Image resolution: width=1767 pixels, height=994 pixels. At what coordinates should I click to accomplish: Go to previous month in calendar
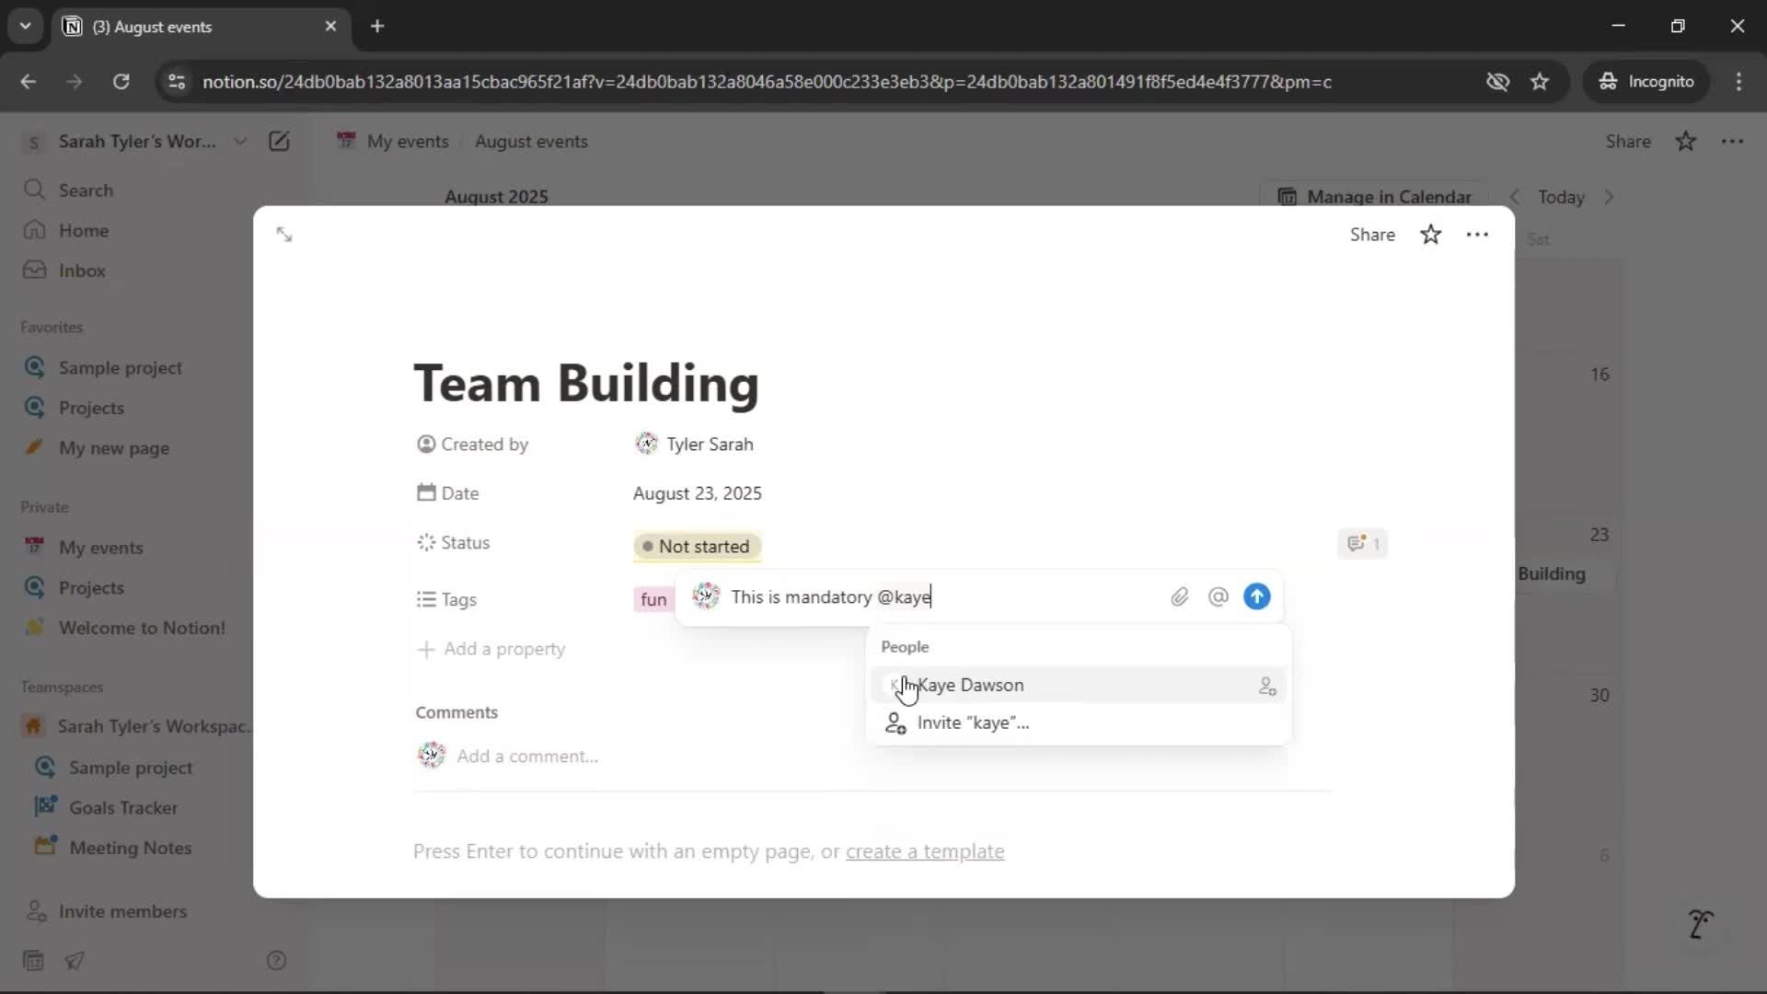coord(1515,197)
